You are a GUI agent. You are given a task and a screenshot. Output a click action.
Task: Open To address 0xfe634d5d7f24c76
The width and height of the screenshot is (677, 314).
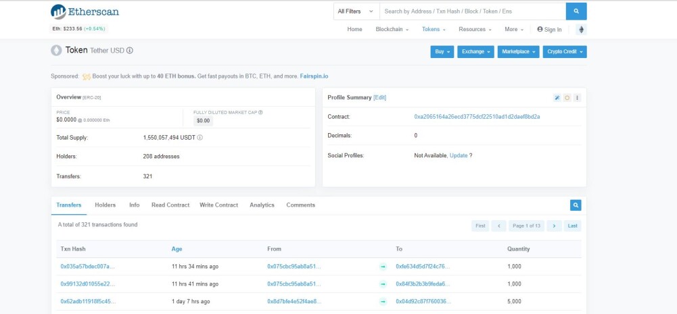423,267
